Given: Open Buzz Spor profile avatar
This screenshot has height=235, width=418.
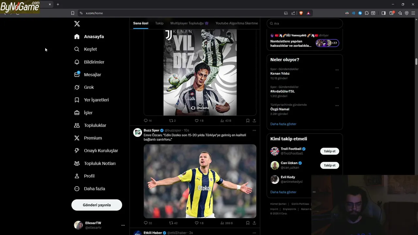Looking at the screenshot, I should [137, 132].
